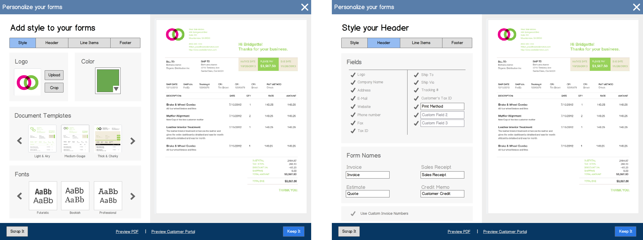Screen dimensions: 643x240
Task: Open Footer tab in right dialog
Action: pos(457,43)
